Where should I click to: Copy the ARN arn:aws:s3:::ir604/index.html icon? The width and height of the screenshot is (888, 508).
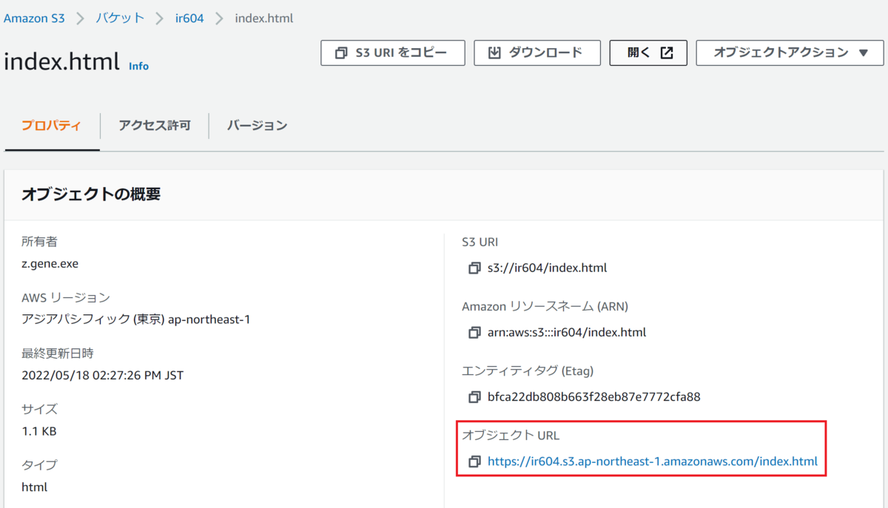[x=474, y=332]
